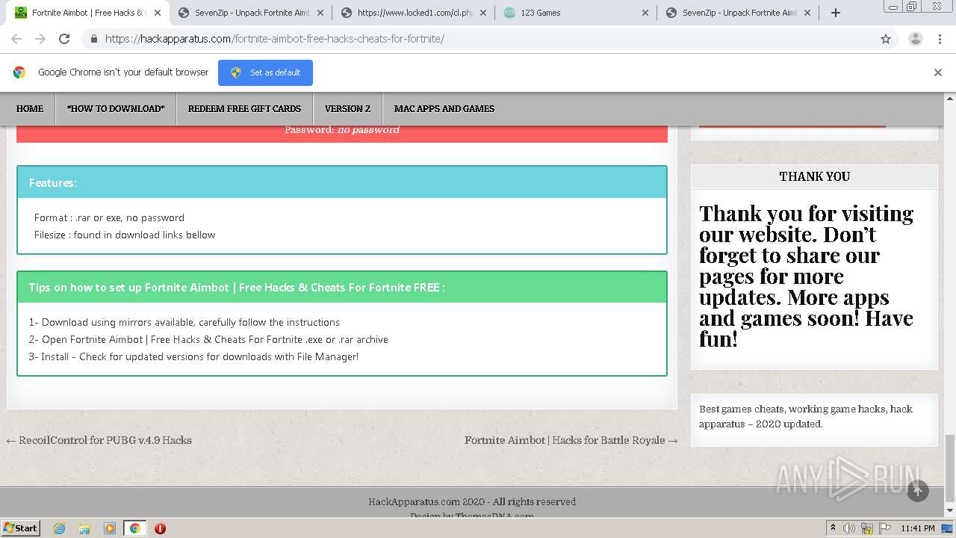956x538 pixels.
Task: Open the Chrome profile avatar
Action: 915,39
